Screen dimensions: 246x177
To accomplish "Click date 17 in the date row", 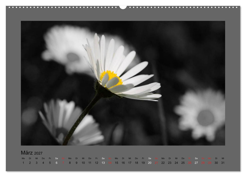I will 130,163.
